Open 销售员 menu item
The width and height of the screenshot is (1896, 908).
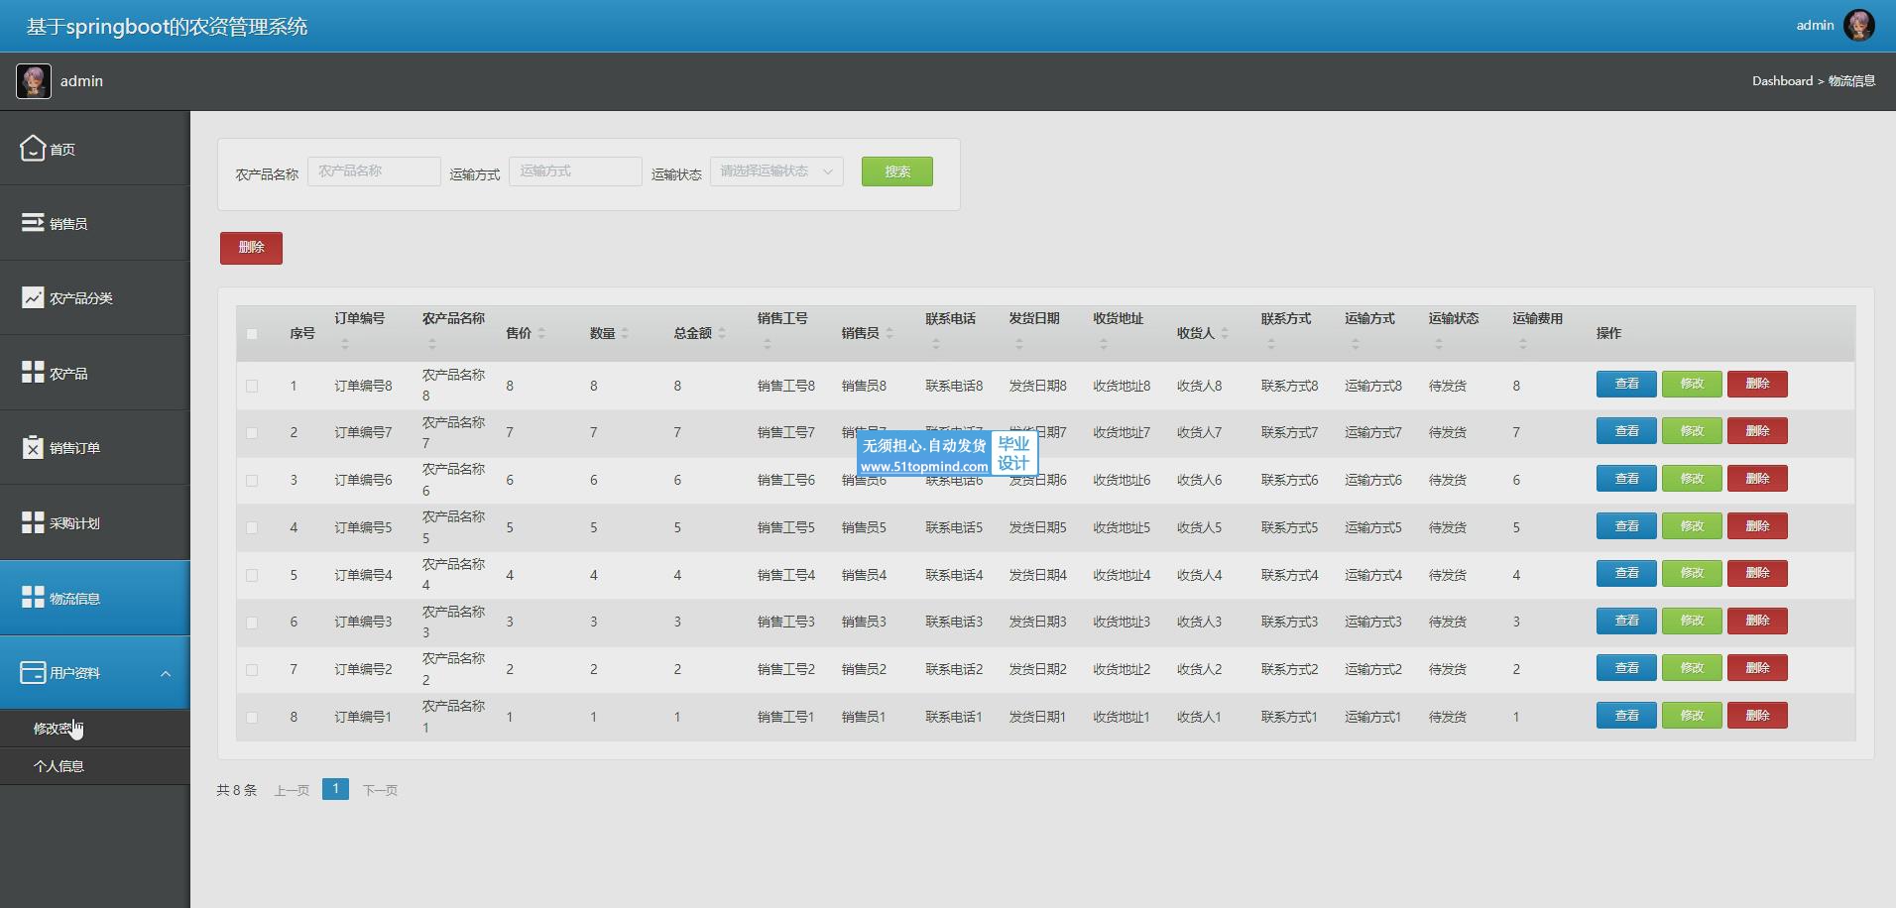[94, 223]
